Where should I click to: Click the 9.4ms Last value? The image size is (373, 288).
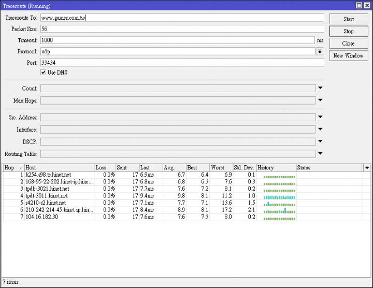(x=147, y=196)
